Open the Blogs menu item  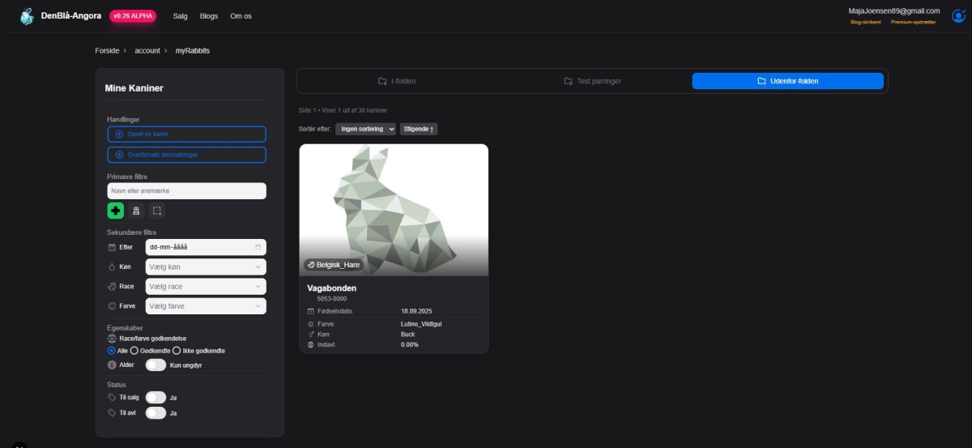click(209, 16)
